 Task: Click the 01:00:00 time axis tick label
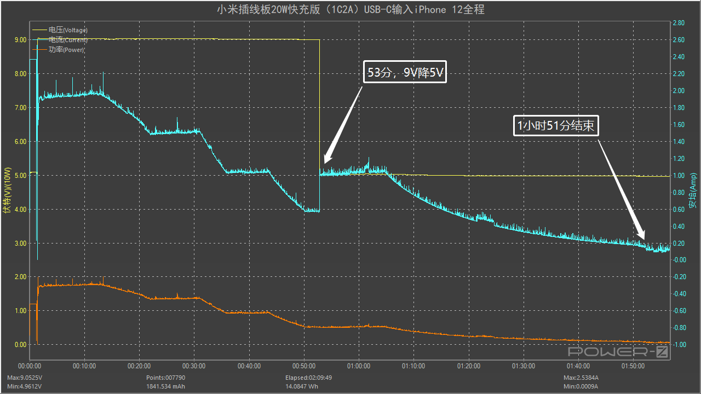pos(359,366)
